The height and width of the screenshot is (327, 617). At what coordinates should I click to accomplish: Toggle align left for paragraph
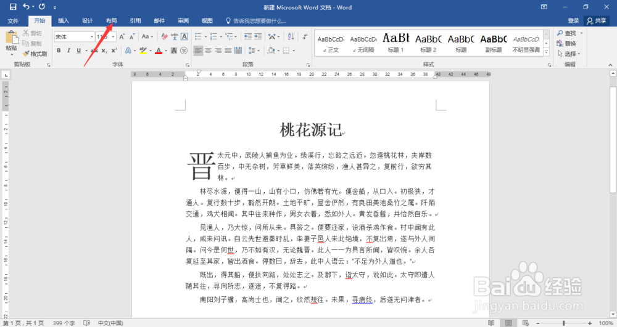coord(198,50)
